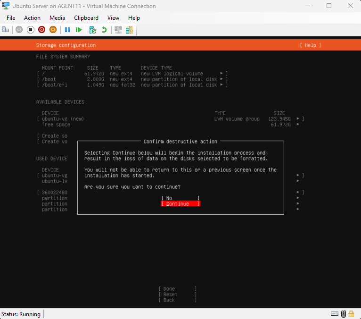Open the Media menu
Viewport: 361px width, 319px height.
57,17
